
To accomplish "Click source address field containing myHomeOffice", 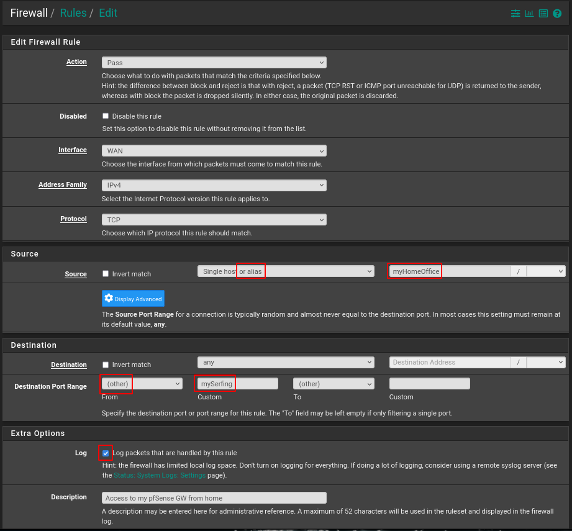I will pos(448,271).
